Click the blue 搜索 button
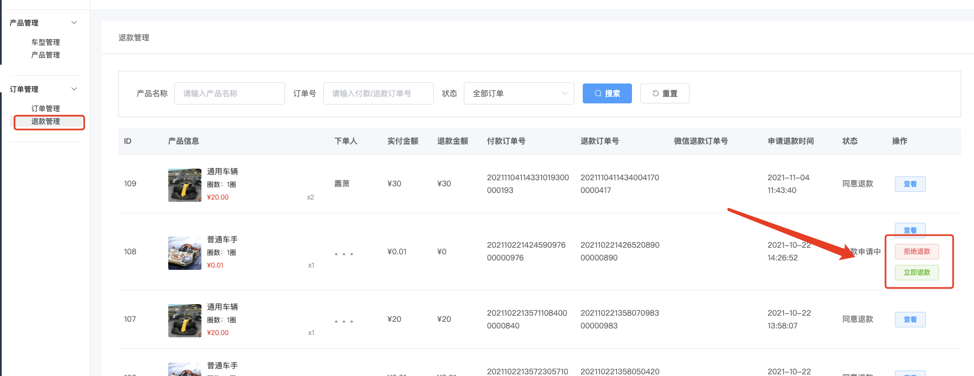 (x=607, y=93)
